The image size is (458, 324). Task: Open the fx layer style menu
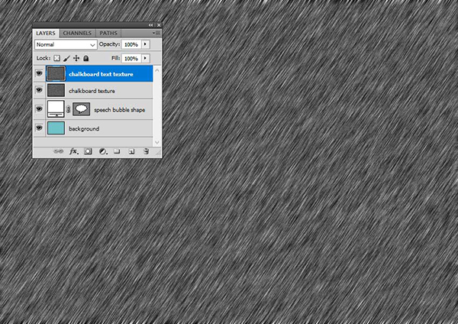pos(74,152)
